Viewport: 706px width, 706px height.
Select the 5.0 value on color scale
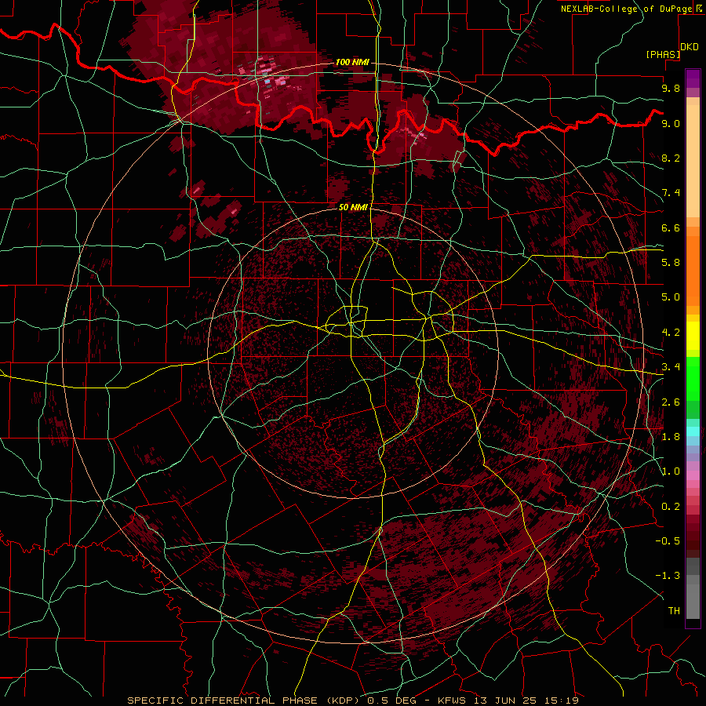tap(671, 297)
